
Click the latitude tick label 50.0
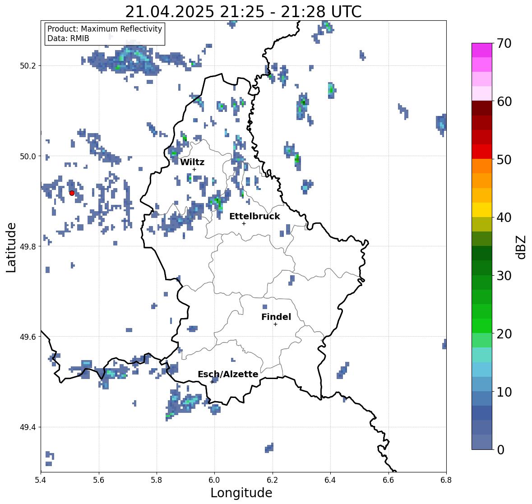[28, 157]
